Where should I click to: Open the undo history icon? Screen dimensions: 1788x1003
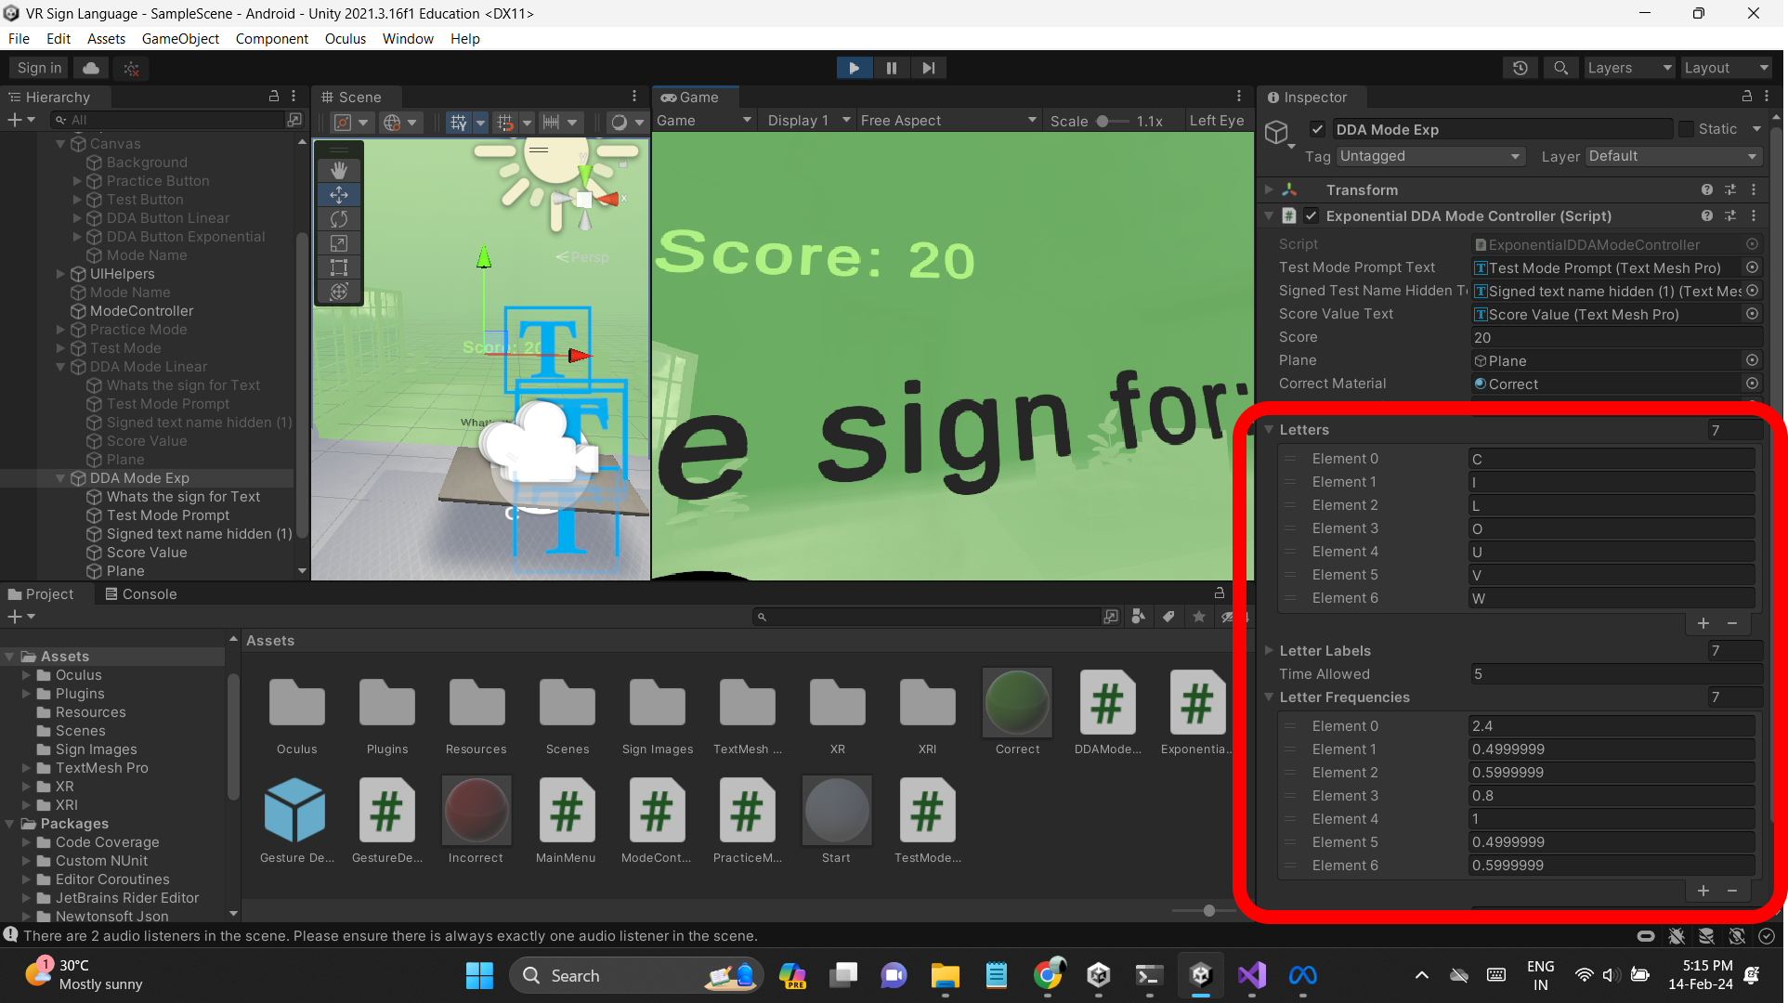coord(1520,68)
